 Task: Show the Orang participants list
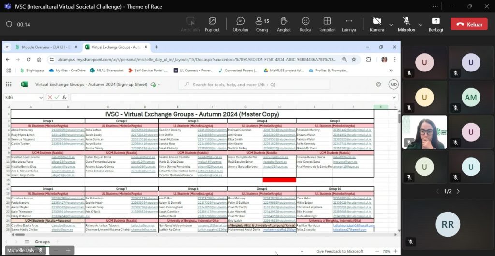[x=262, y=24]
